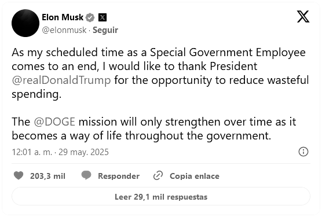Click the X logo in top corner
Screen dimensions: 322x217
(303, 17)
